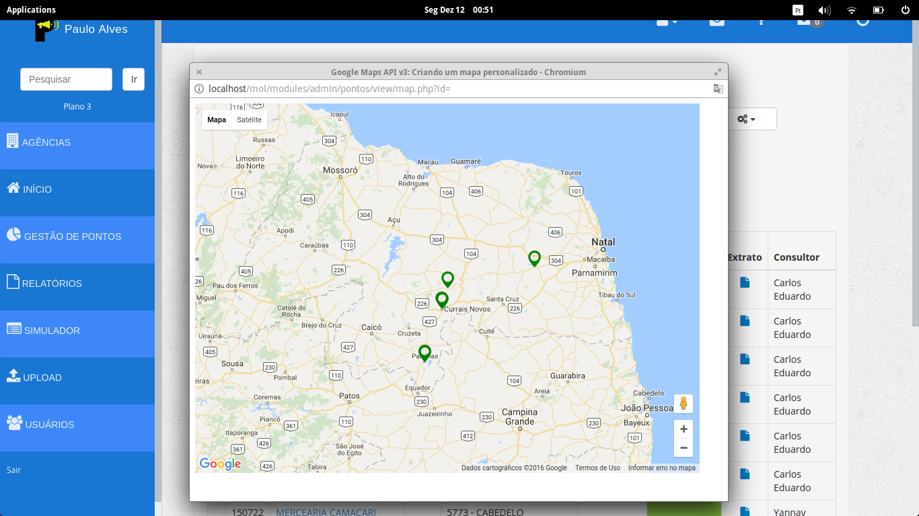
Task: Check the battery icon in top panel
Action: 878,10
